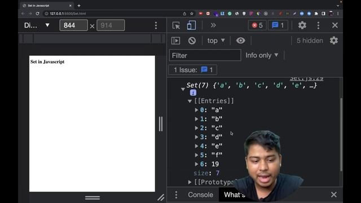Expand entry 5: "f"
The image size is (361, 203).
[x=196, y=155]
